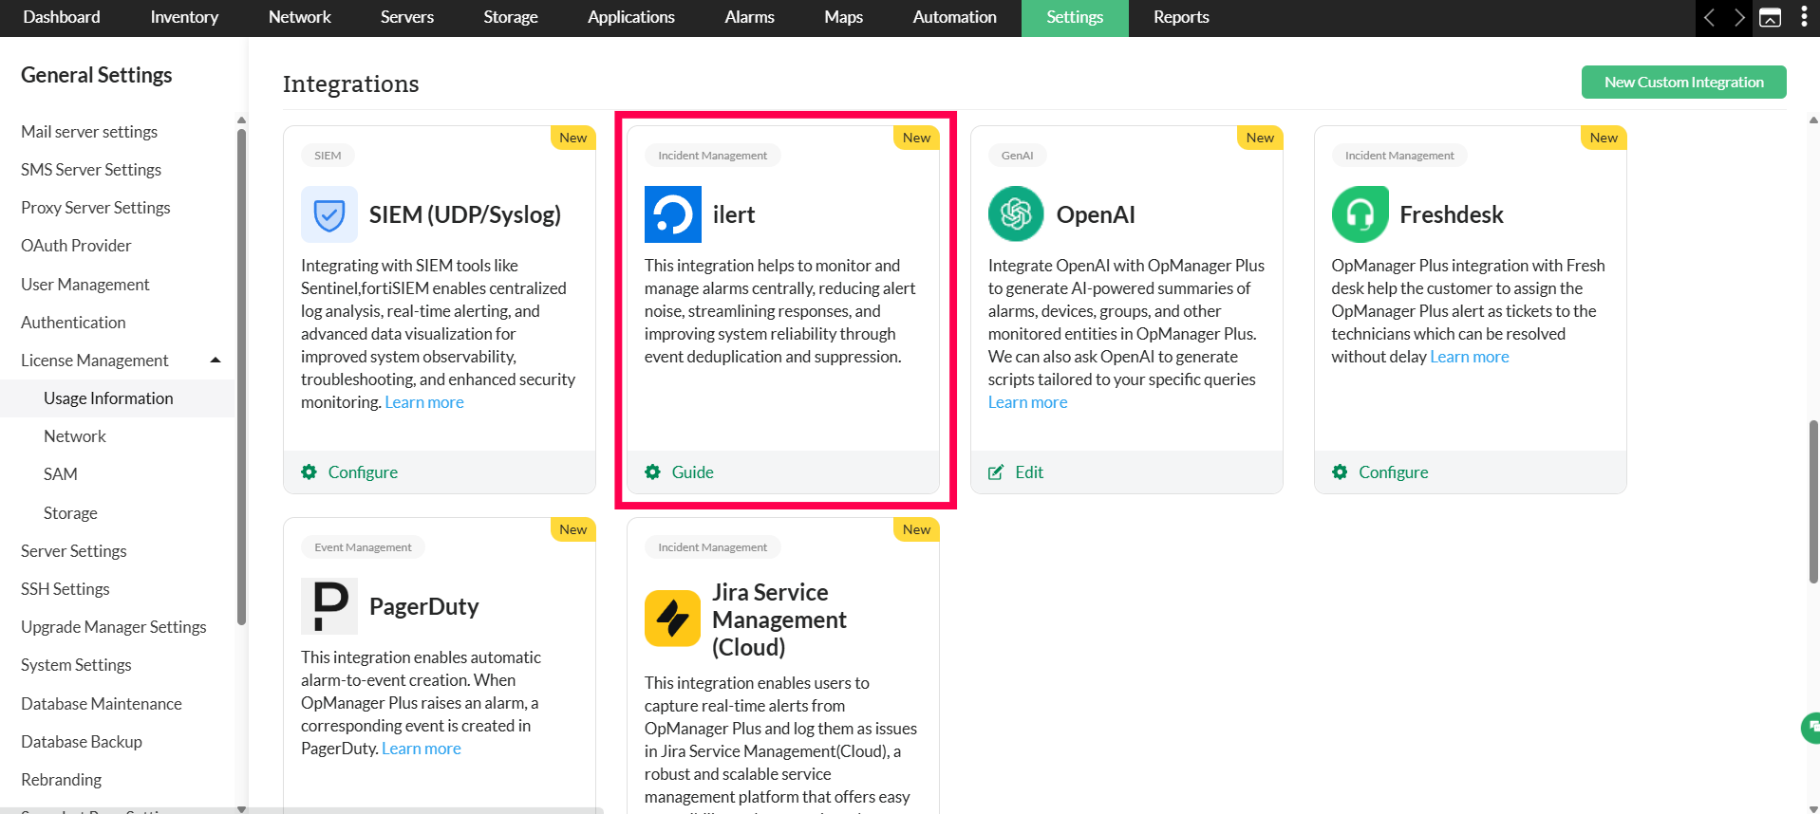1820x814 pixels.
Task: Click the Jira Service Management logo icon
Action: pyautogui.click(x=673, y=619)
